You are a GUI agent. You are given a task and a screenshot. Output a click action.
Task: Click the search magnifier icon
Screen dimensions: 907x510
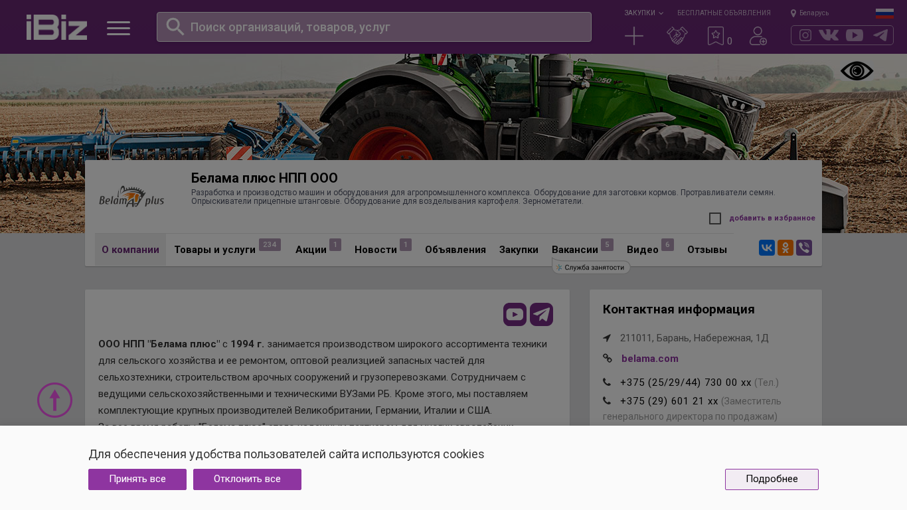[x=175, y=27]
